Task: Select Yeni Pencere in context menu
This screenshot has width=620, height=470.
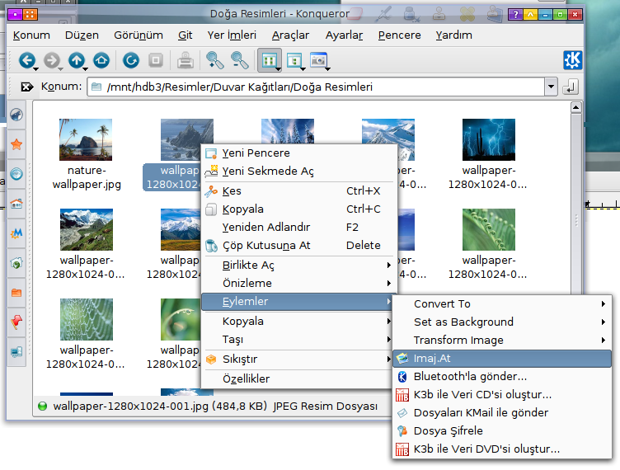Action: [x=298, y=153]
